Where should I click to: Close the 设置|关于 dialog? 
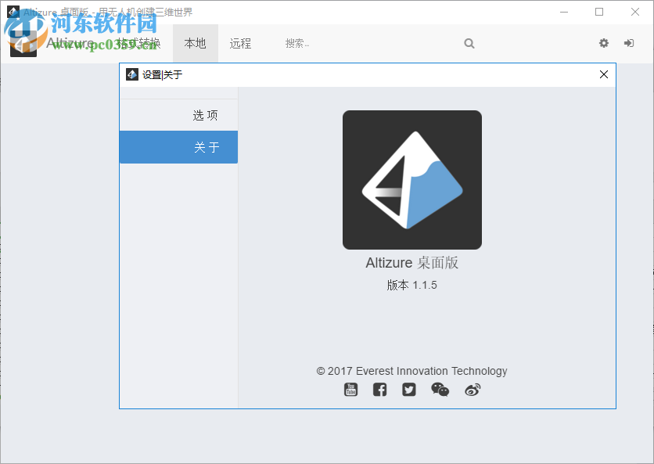(603, 74)
